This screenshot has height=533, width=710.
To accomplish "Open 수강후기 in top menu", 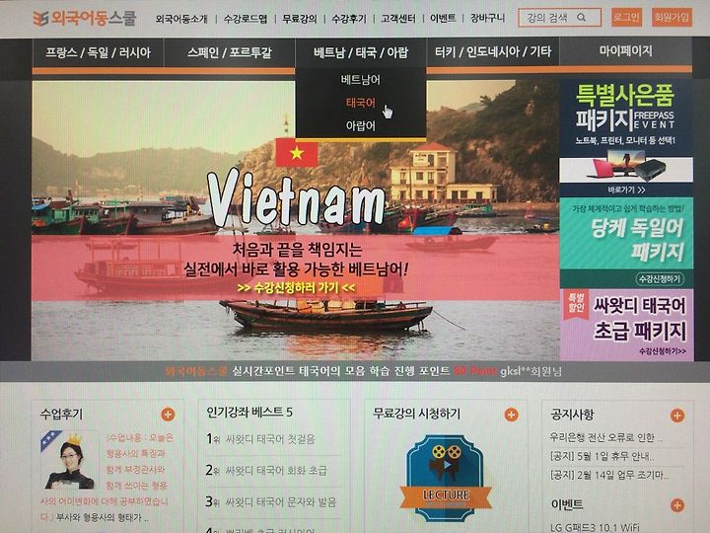I will coord(349,19).
